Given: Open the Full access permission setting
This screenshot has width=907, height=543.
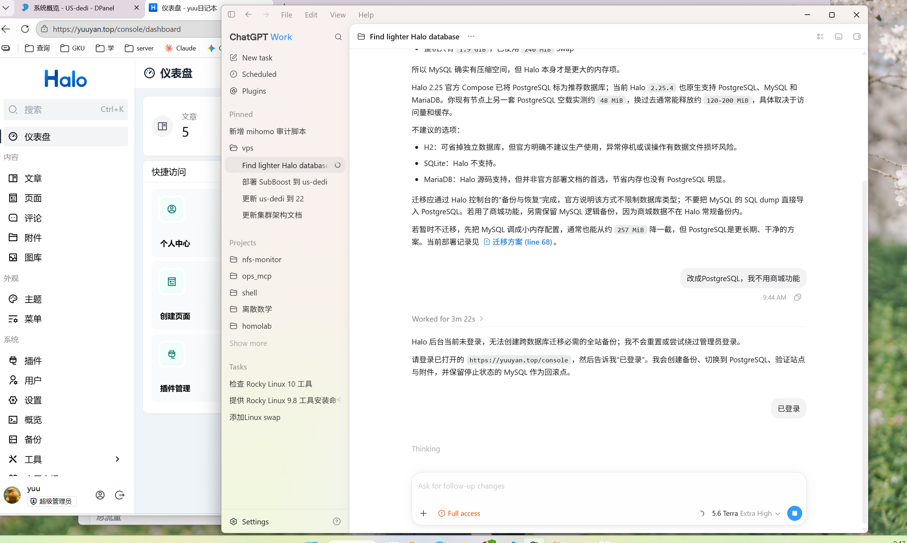Looking at the screenshot, I should [459, 513].
